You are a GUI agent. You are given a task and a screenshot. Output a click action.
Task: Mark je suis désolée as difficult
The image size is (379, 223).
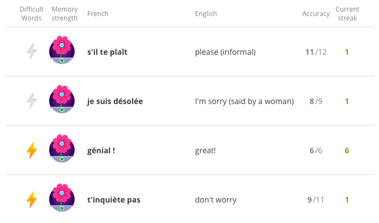[x=32, y=101]
